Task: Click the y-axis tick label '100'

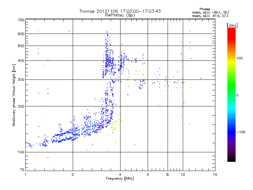Action: point(21,152)
